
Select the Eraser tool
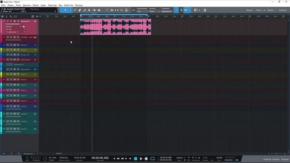pos(80,10)
